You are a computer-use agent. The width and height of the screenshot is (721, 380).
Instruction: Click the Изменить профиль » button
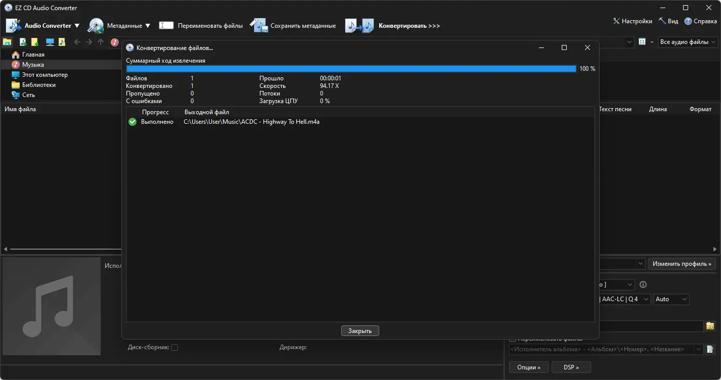[682, 264]
